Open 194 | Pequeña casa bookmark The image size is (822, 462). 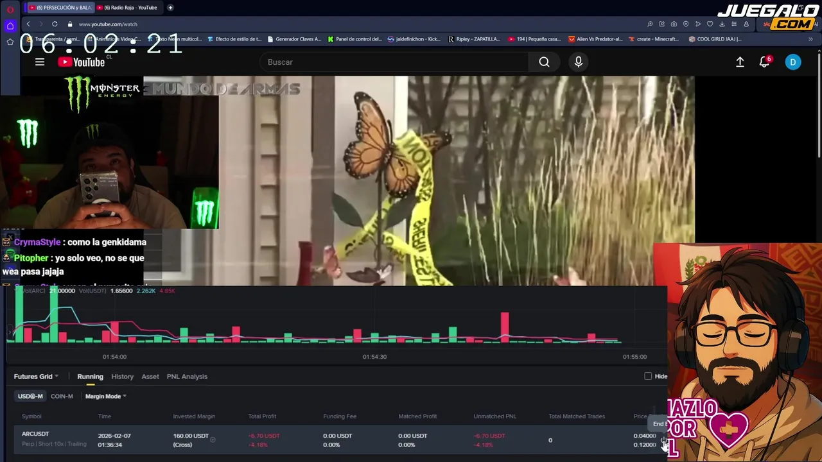point(534,39)
